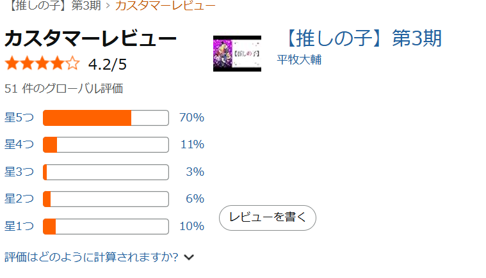The width and height of the screenshot is (486, 278).
Task: Click the 1-star rating bar
Action: click(106, 226)
